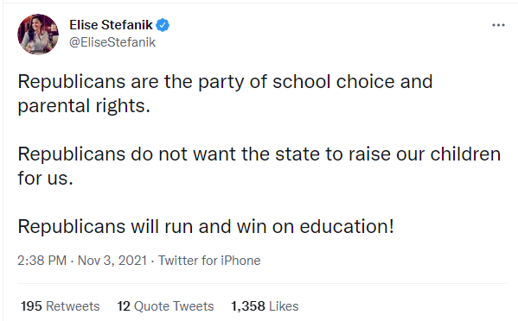
Task: Click the Nov 3, 2021 date
Action: pos(112,261)
